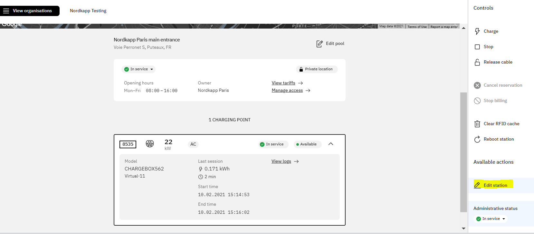The image size is (534, 234).
Task: Click the AC current type badge
Action: point(193,144)
